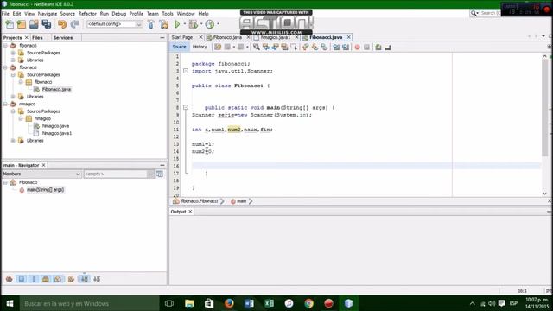The height and width of the screenshot is (311, 553).
Task: Toggle Show Static Members in Navigator
Action: point(34,279)
